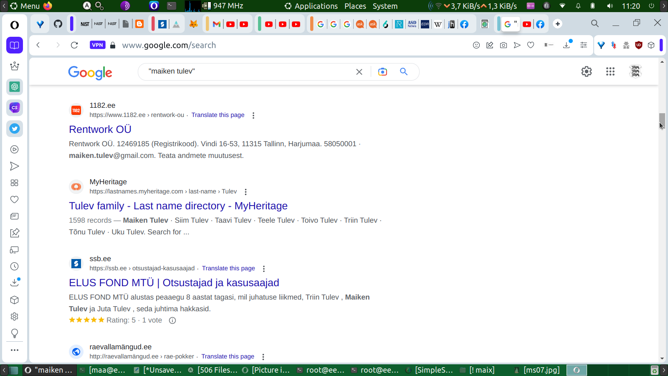Image resolution: width=668 pixels, height=376 pixels.
Task: Open Easy Setup sliders icon
Action: [584, 45]
